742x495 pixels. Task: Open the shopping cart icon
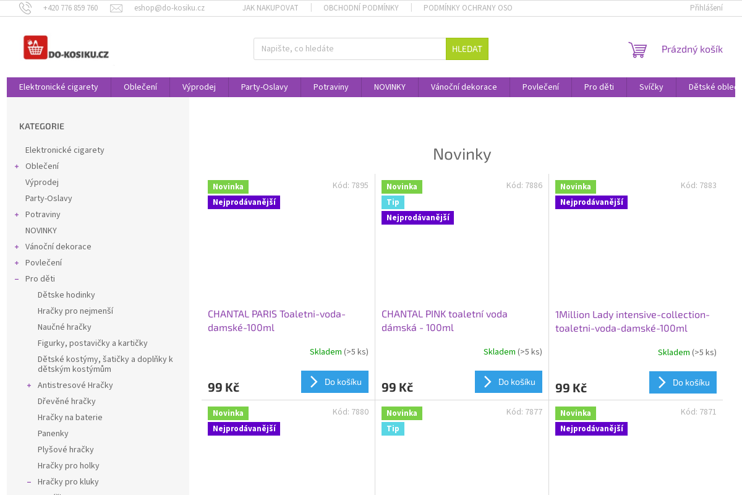pos(638,49)
